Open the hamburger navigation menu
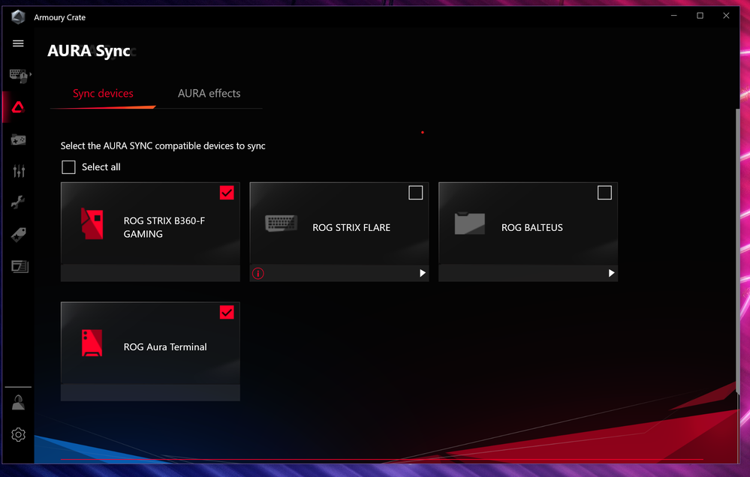 (18, 43)
